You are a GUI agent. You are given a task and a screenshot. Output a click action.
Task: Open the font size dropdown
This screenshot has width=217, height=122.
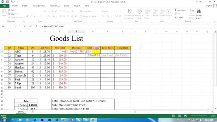pos(50,11)
